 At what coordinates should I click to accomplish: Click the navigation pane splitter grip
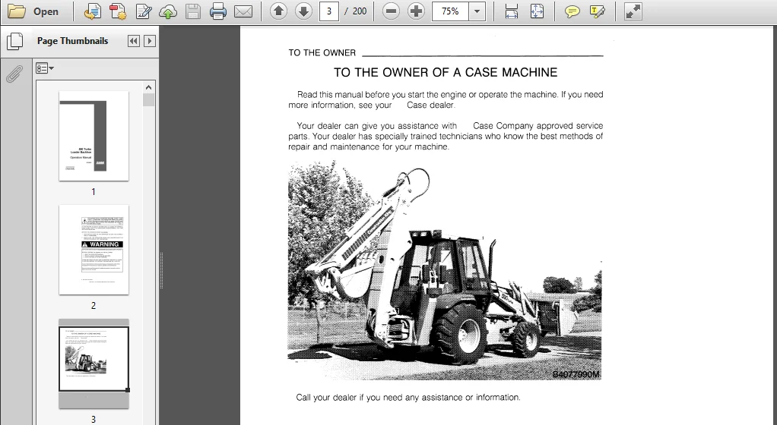point(161,270)
